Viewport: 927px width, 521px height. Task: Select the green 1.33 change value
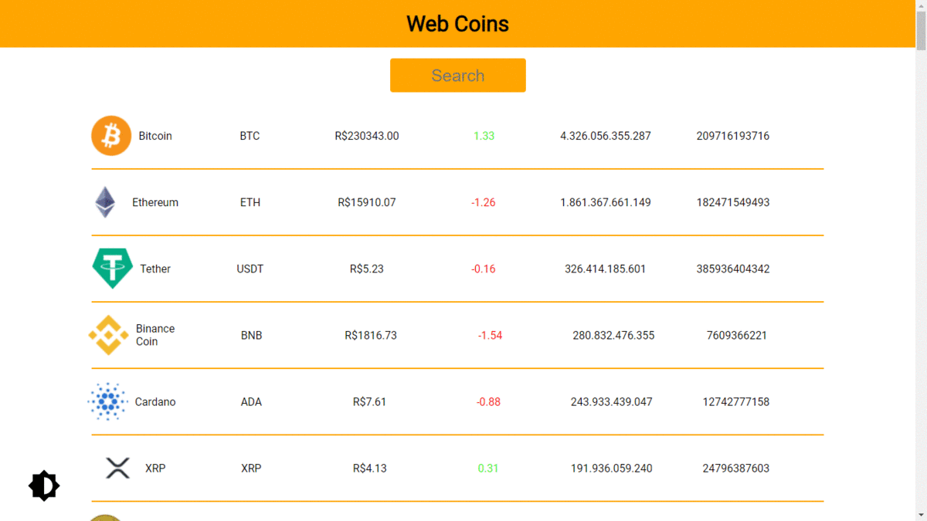[484, 135]
